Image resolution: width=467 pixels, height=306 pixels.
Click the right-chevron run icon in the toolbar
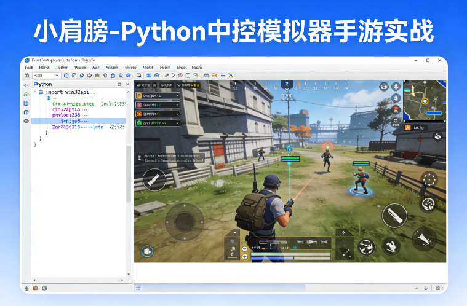(174, 76)
